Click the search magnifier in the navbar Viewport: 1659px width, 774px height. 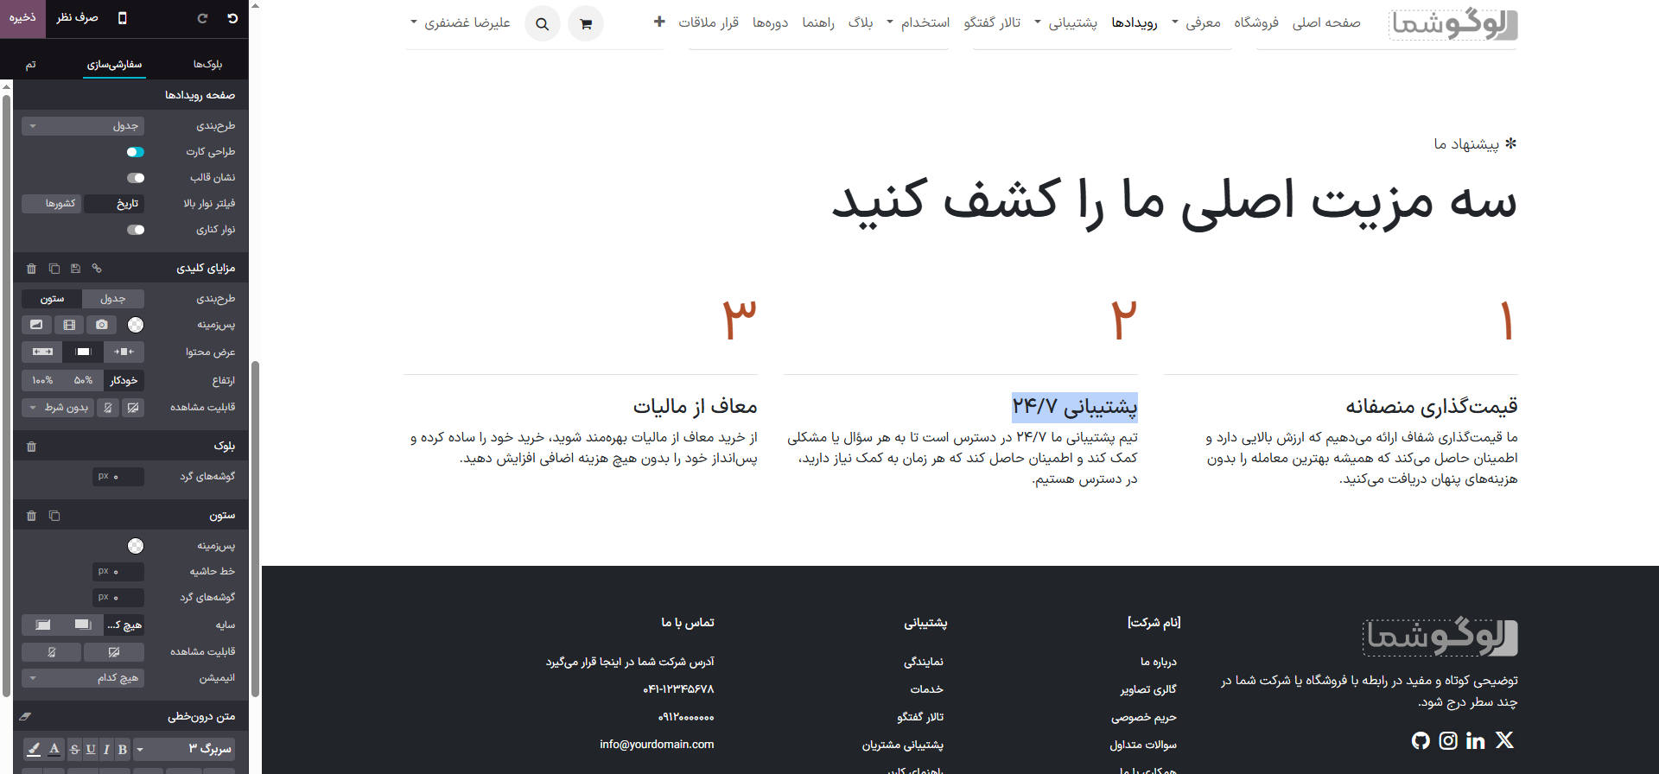tap(542, 24)
